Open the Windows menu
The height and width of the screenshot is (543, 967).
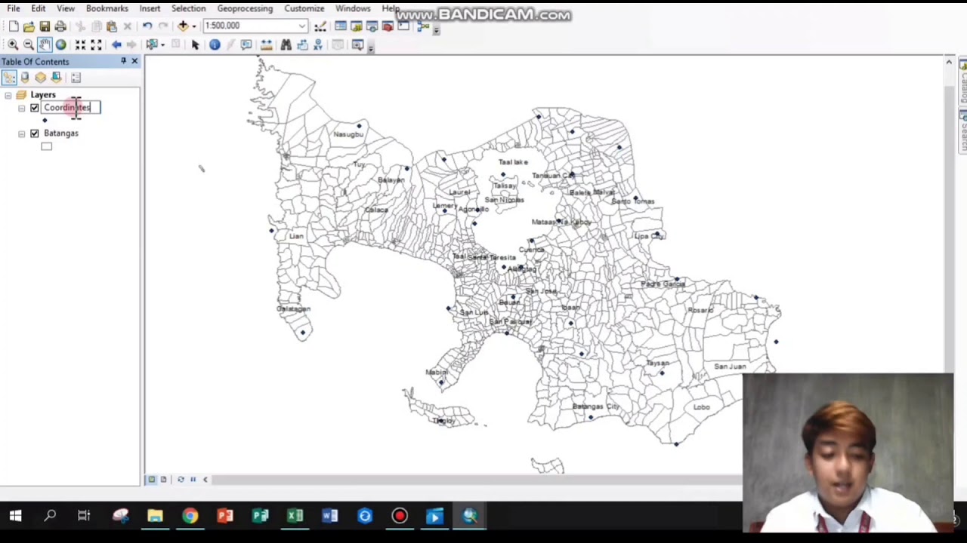coord(353,8)
